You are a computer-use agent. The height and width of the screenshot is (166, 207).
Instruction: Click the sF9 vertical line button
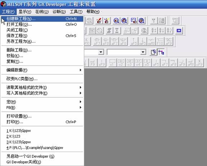(102, 63)
